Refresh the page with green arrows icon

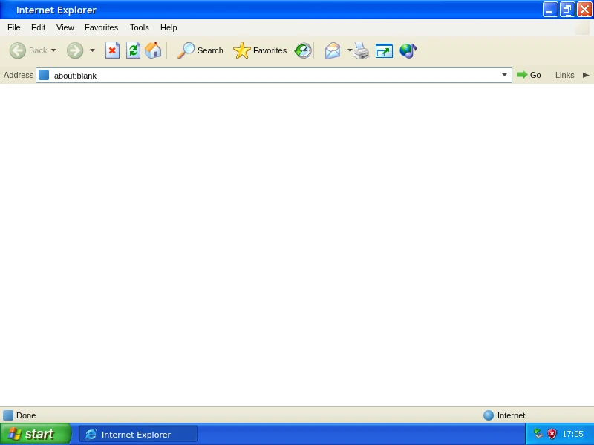pyautogui.click(x=133, y=50)
